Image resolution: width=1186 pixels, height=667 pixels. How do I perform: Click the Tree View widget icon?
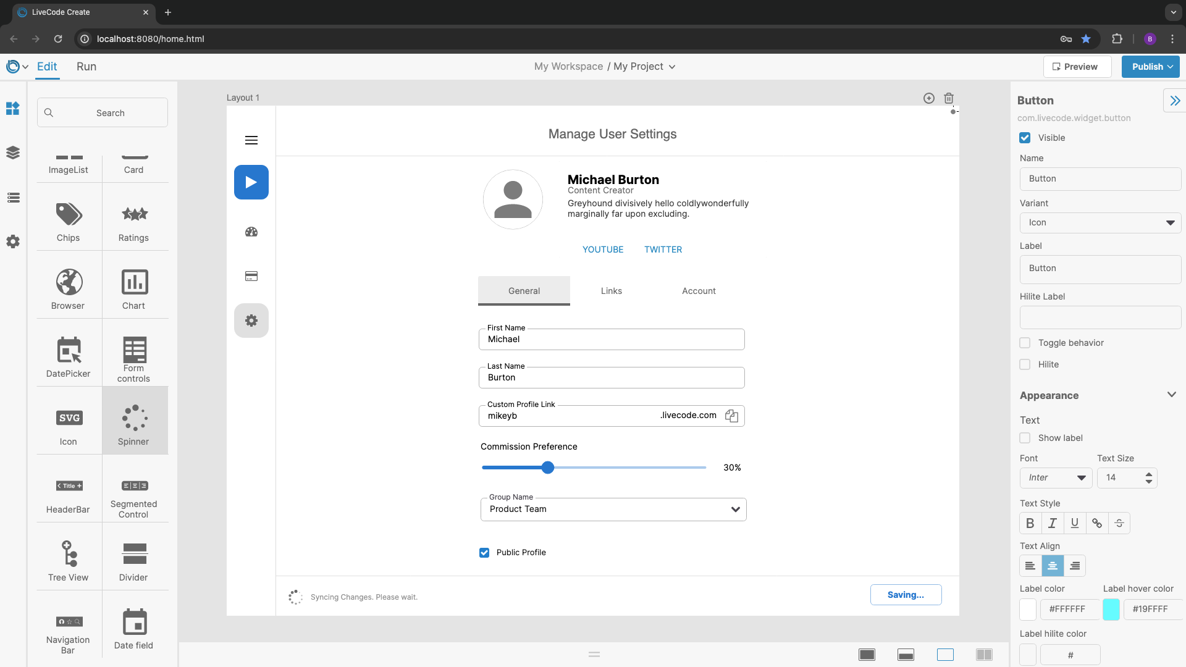(x=69, y=553)
